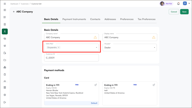Open the Preferences tab
192x108 pixels.
[127, 19]
